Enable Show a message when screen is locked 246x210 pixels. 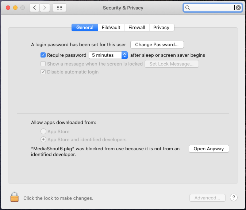(43, 64)
